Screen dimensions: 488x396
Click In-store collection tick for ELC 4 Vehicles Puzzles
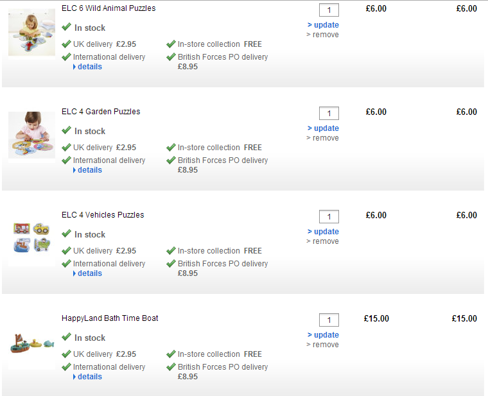[x=171, y=250]
